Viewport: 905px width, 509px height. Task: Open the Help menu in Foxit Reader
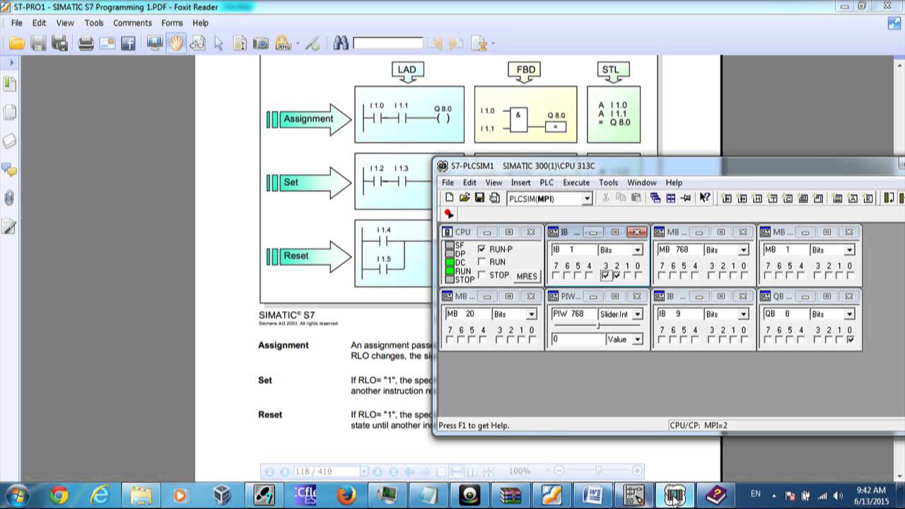point(201,23)
